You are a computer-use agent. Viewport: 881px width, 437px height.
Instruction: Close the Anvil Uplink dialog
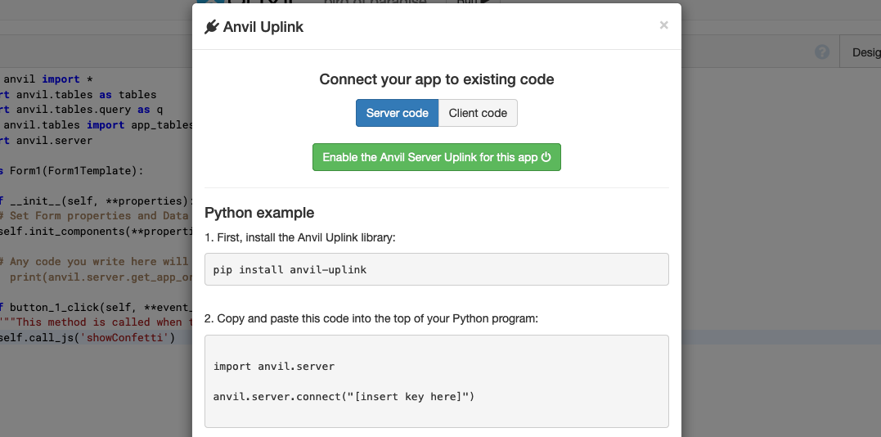(x=663, y=25)
